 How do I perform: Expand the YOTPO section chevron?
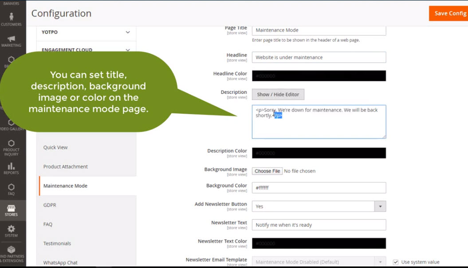(128, 32)
